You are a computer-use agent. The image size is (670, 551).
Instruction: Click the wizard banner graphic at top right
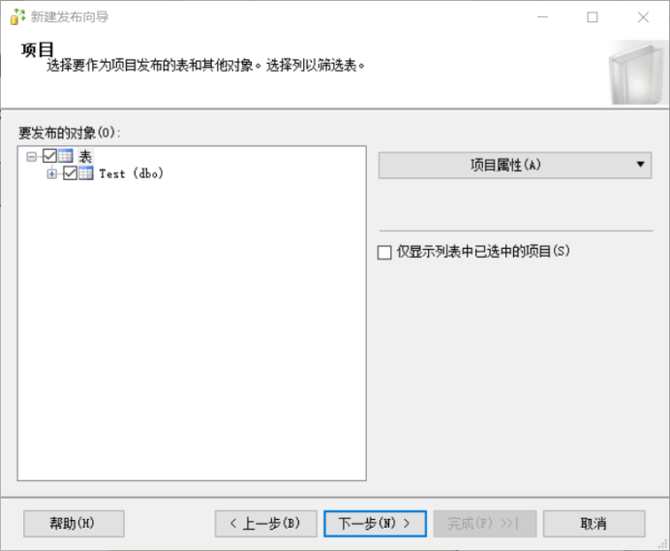[636, 74]
